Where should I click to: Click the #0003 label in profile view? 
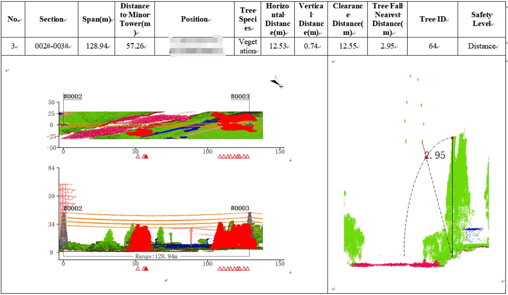click(240, 208)
